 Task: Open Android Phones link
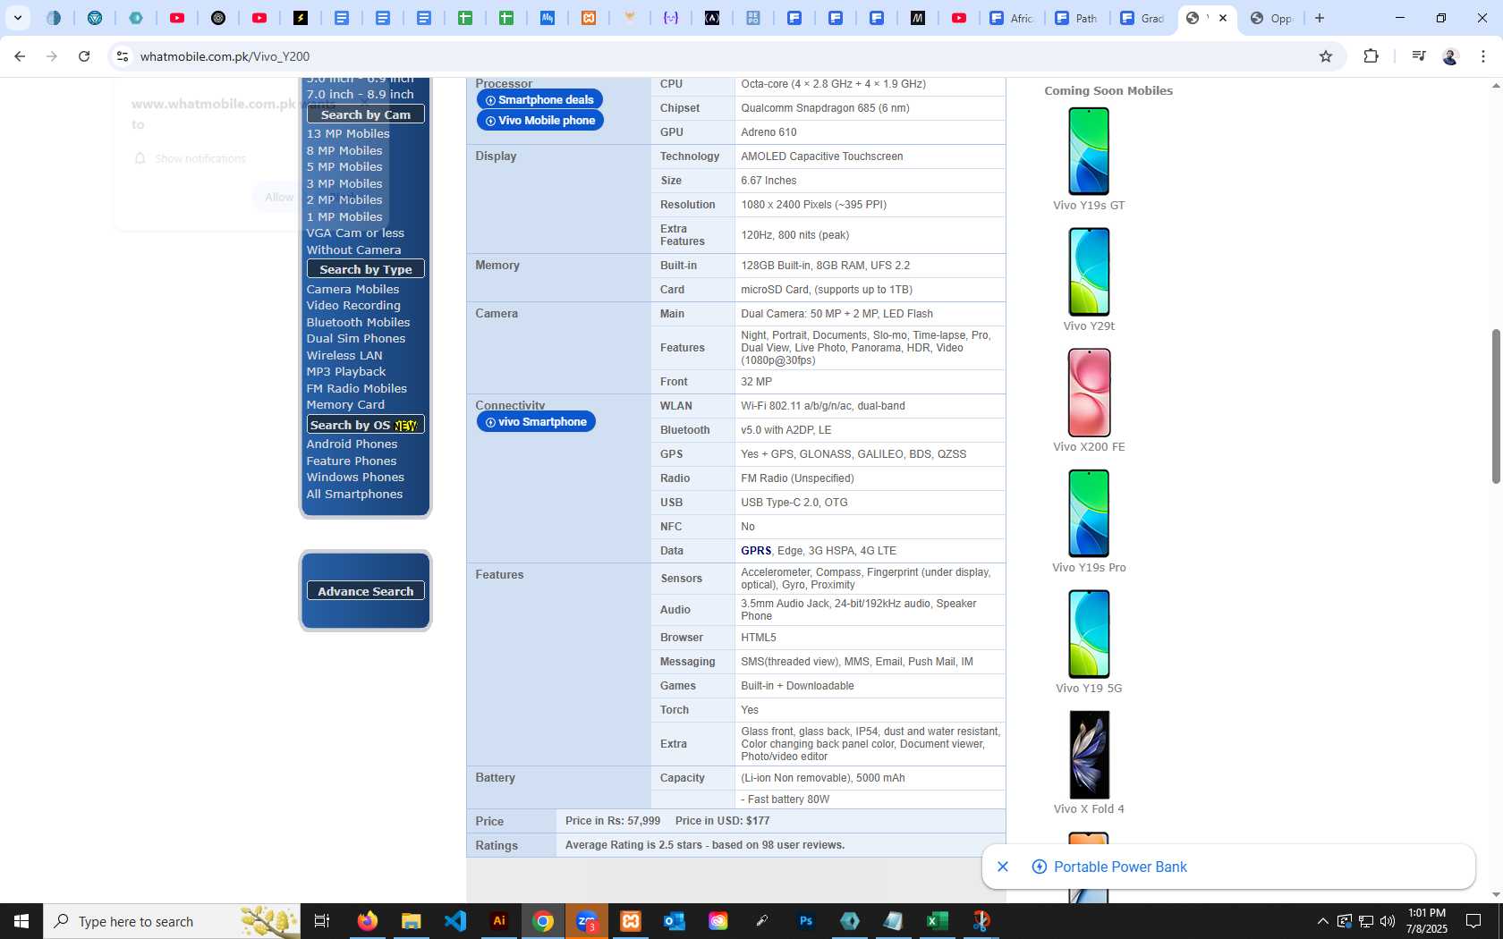[352, 444]
